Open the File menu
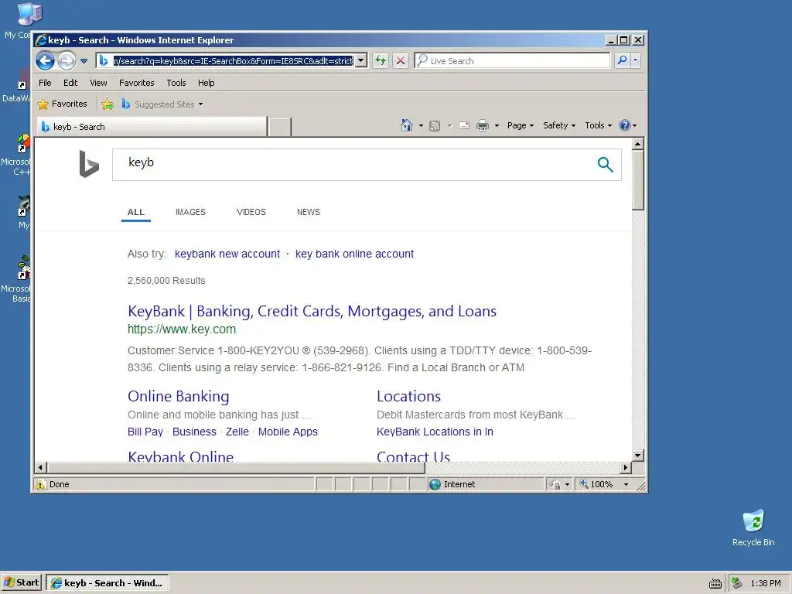Screen dimensions: 792x594 point(45,83)
